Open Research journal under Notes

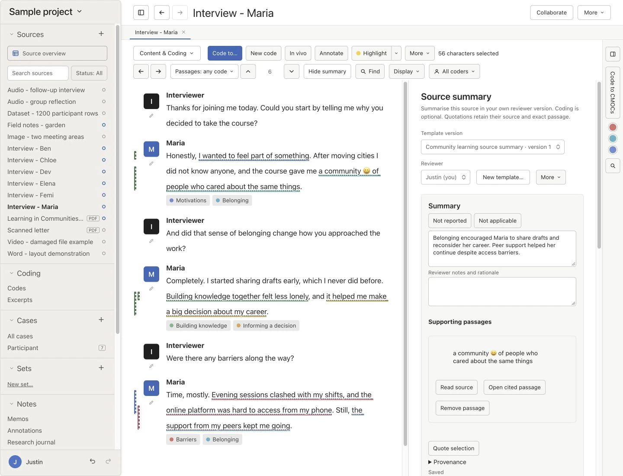coord(31,442)
